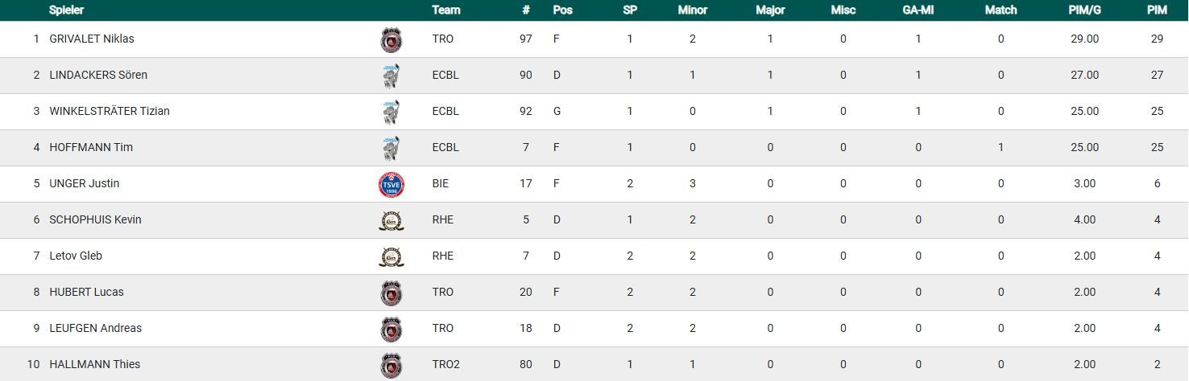
Task: Open player WINKELSTRÄTER Tizian
Action: click(110, 111)
